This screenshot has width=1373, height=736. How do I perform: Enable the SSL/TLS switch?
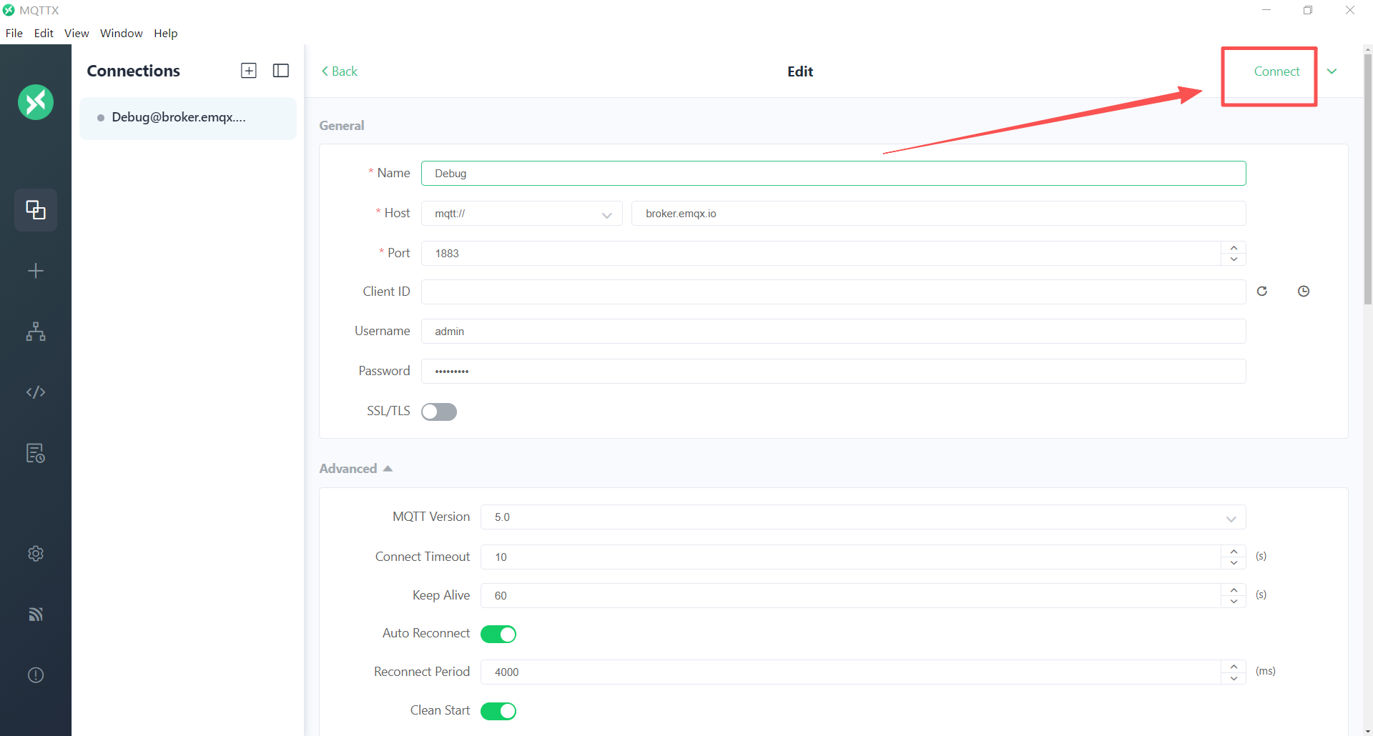click(x=439, y=412)
